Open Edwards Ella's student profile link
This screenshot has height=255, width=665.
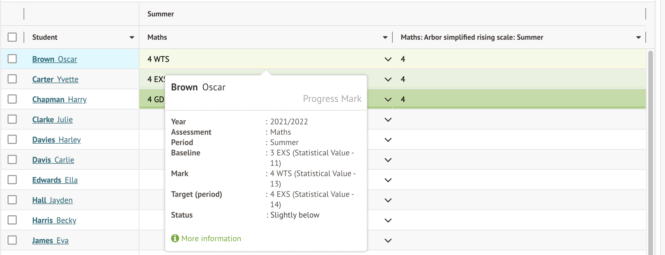(55, 180)
